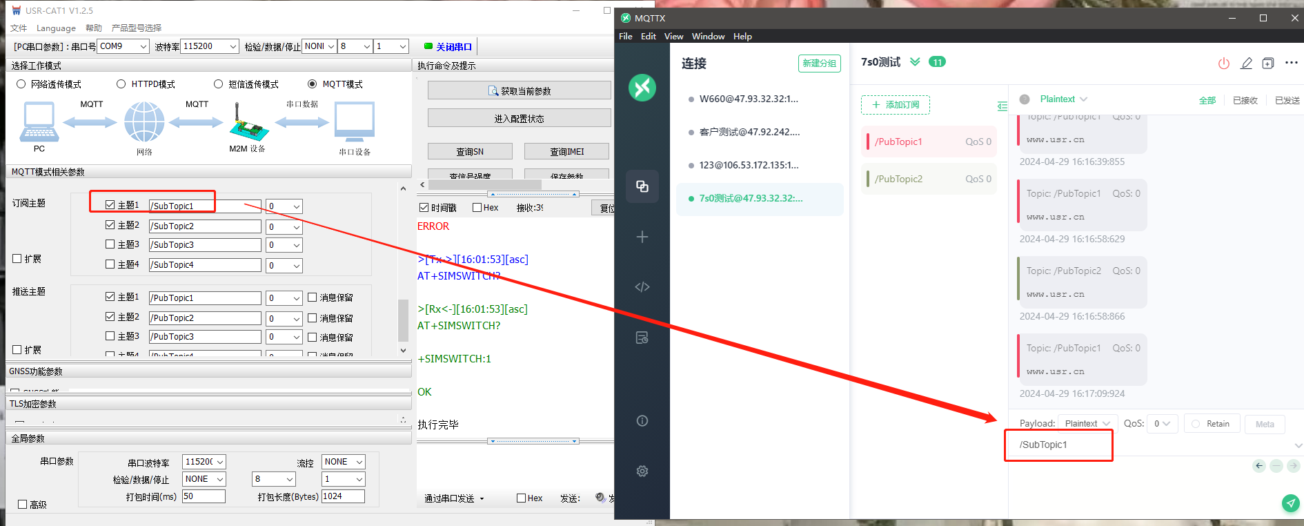Click 获取当前参数 button
Viewport: 1304px width, 526px height.
(x=519, y=90)
